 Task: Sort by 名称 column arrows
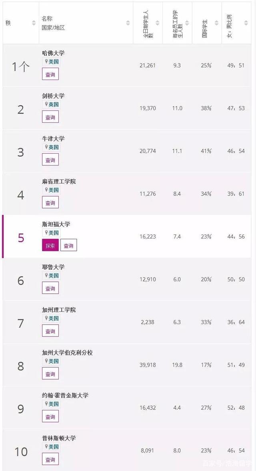[128, 23]
